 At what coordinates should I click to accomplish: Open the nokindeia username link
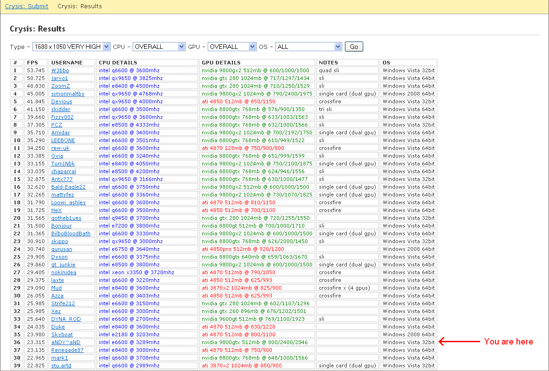[64, 272]
